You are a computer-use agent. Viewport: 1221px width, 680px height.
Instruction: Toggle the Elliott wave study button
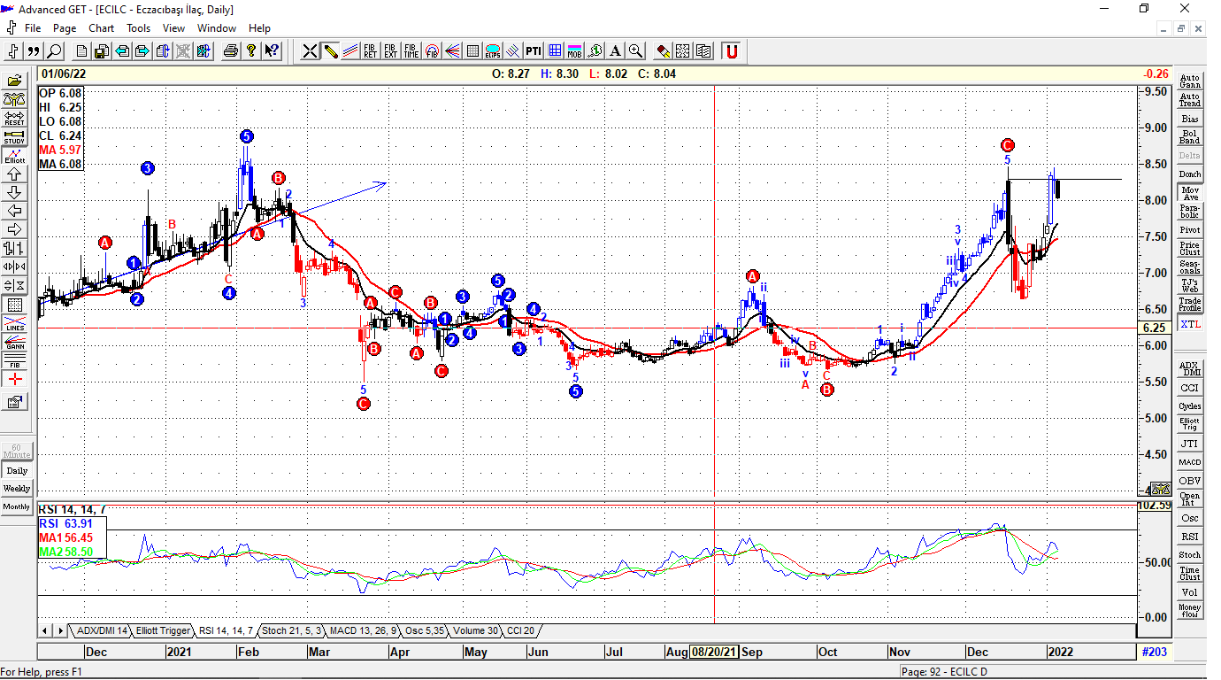[15, 156]
